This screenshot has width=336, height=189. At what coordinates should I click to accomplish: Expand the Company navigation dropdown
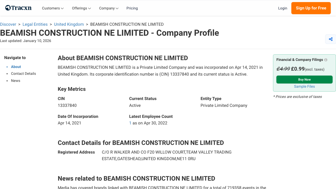[x=108, y=8]
